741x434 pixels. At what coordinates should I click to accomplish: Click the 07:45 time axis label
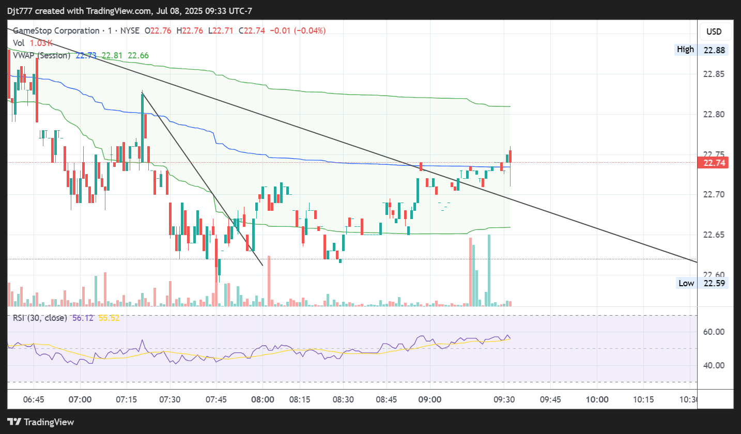(215, 399)
